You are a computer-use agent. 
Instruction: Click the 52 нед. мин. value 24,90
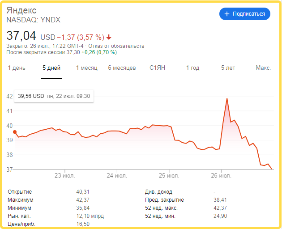coord(220,216)
